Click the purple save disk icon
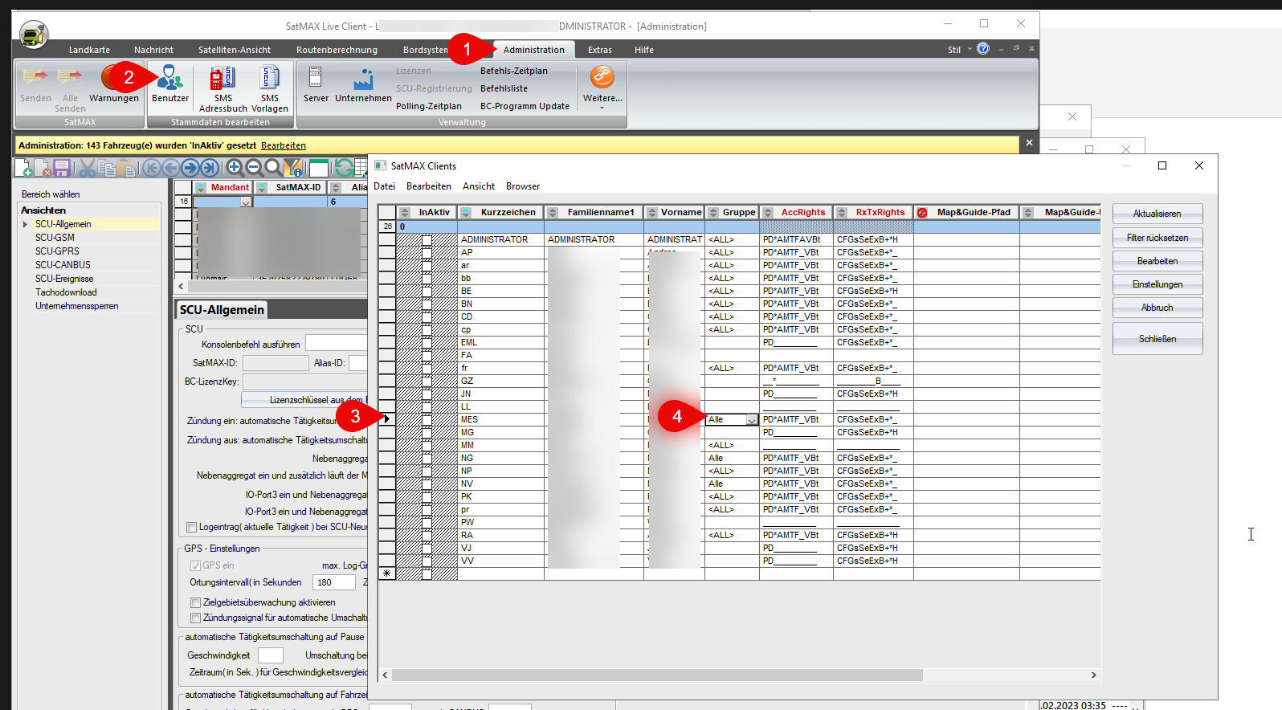1282x710 pixels. pos(62,168)
